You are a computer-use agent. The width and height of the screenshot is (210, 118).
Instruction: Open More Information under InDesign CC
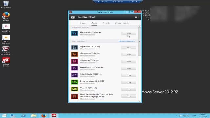coord(88,63)
